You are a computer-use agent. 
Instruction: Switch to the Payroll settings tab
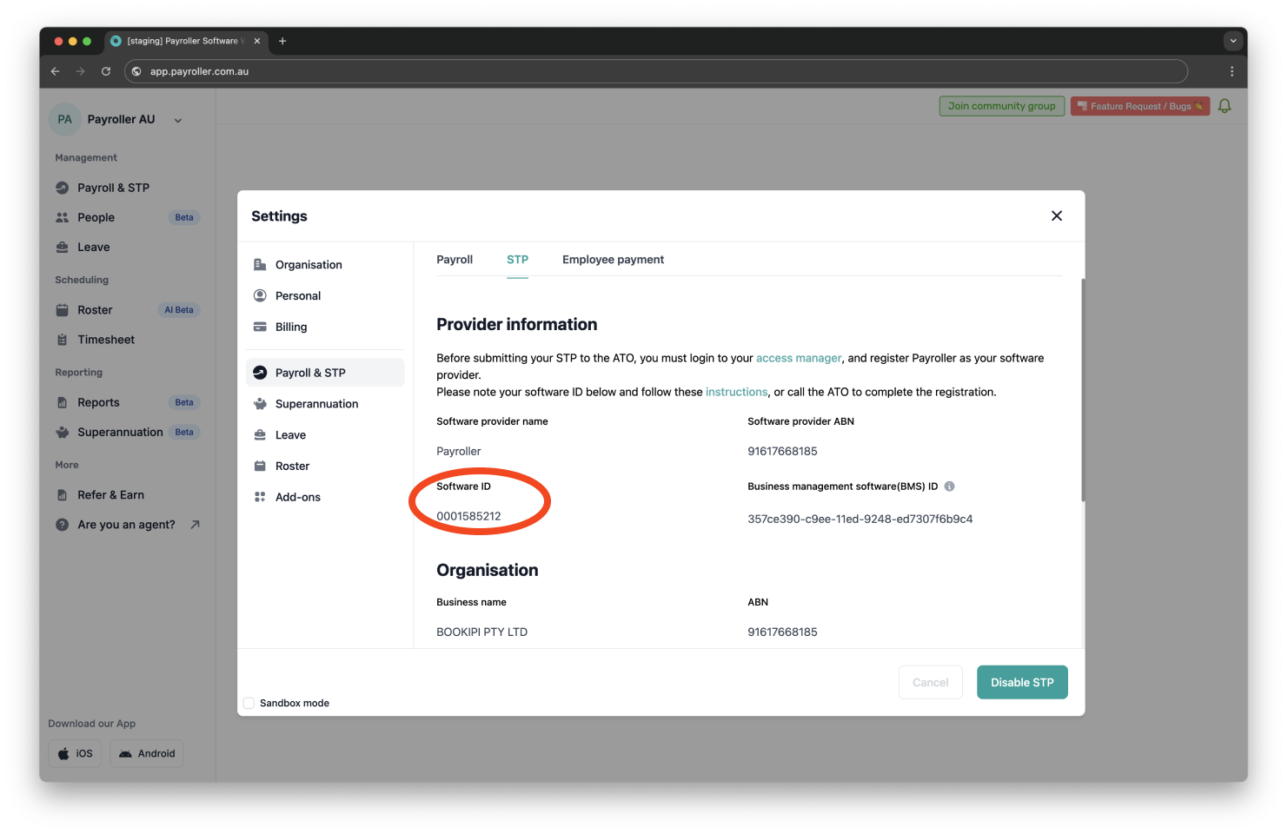click(x=455, y=259)
